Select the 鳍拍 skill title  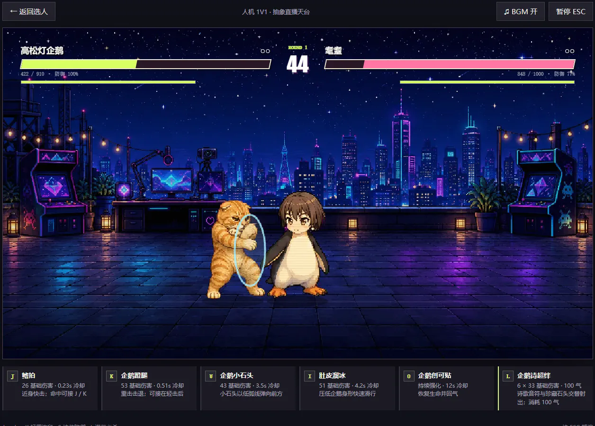tap(28, 375)
